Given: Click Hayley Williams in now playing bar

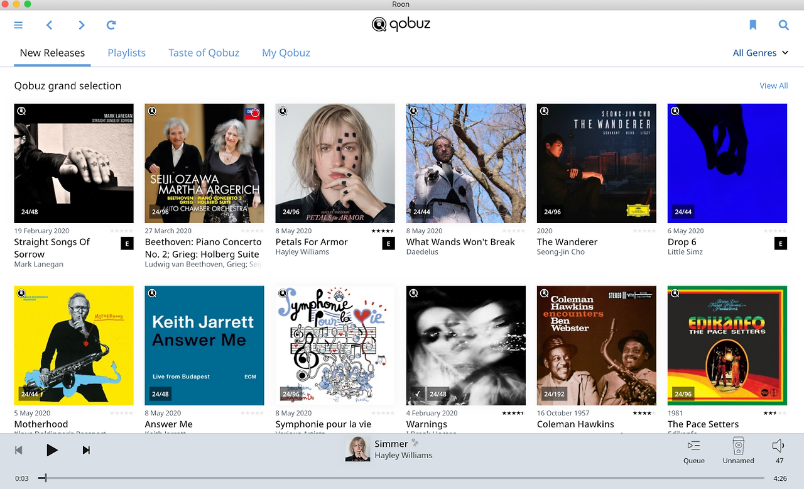Looking at the screenshot, I should pyautogui.click(x=403, y=455).
